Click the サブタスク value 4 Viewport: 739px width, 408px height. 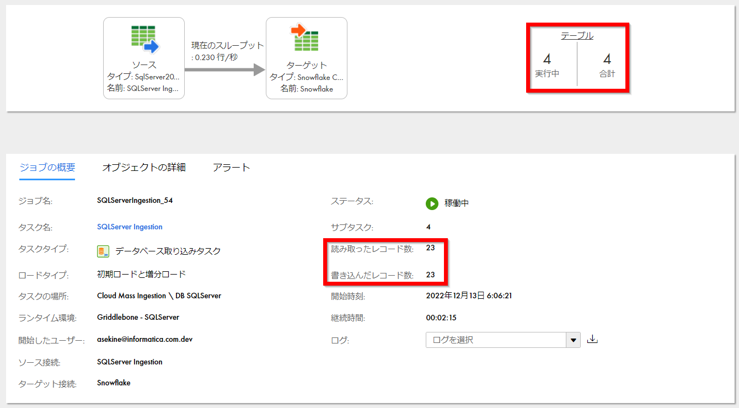[x=429, y=227]
